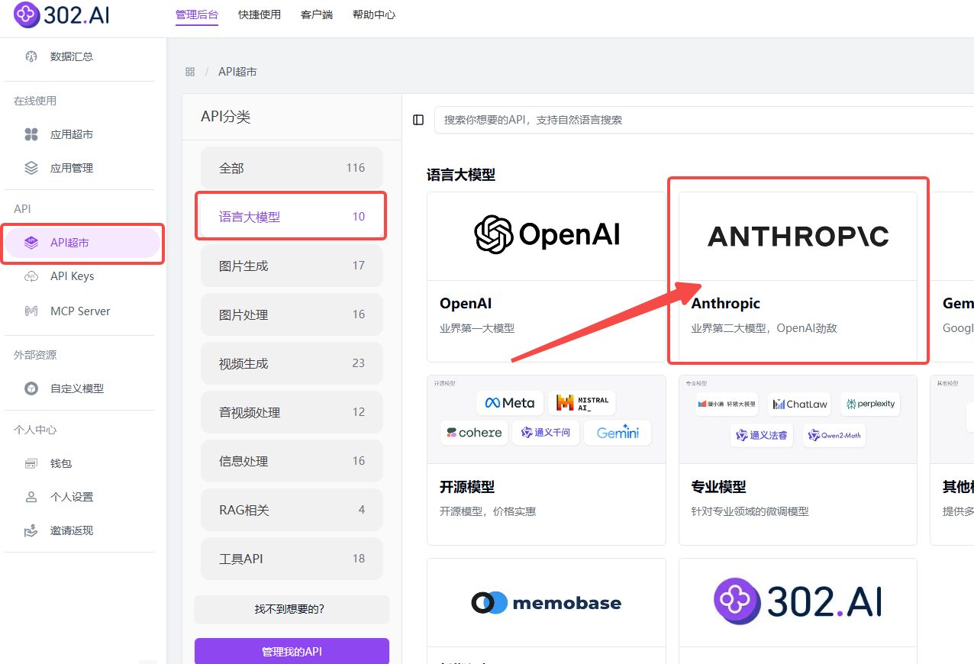Click the 通义千问 logo chip
The image size is (974, 664).
545,433
